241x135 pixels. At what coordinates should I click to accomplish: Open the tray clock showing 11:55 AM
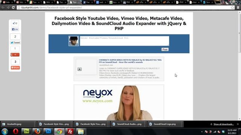pos(232,132)
